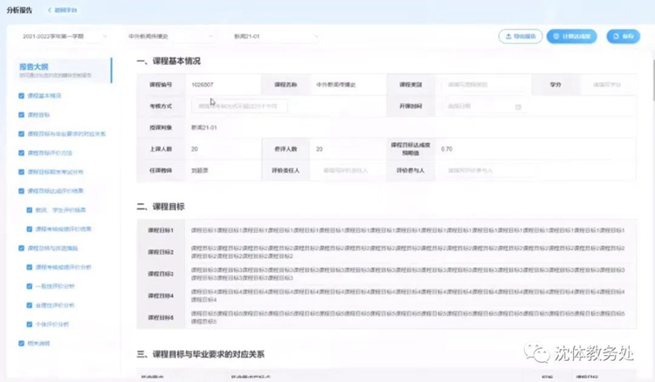The height and width of the screenshot is (382, 655).
Task: Open the calendar icon in 开课时间 field
Action: point(518,106)
